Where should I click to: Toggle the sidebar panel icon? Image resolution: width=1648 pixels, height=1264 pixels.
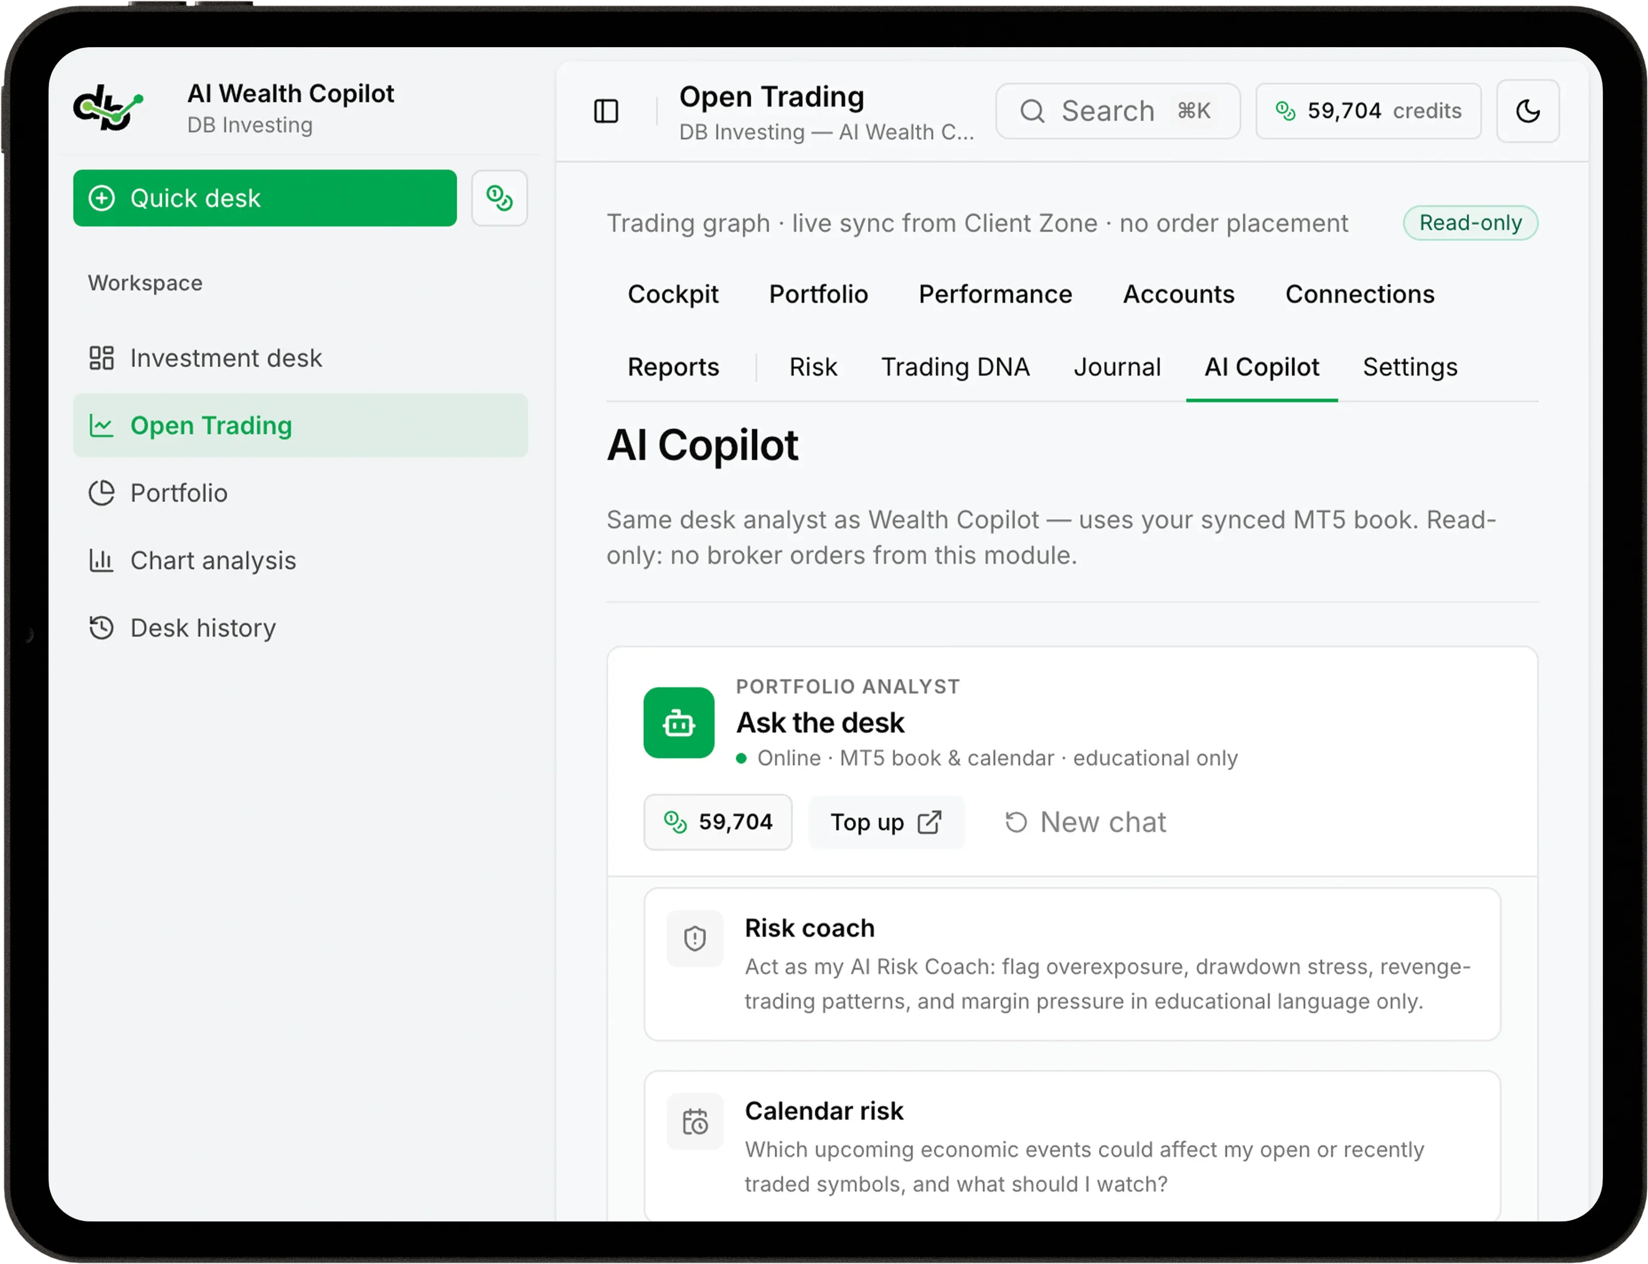(606, 111)
